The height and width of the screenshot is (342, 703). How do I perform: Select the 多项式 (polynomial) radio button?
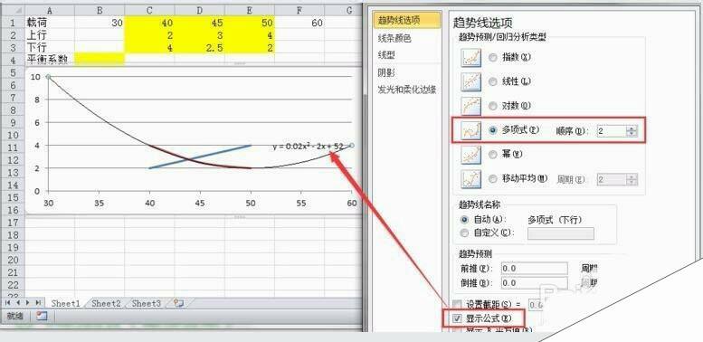click(493, 130)
